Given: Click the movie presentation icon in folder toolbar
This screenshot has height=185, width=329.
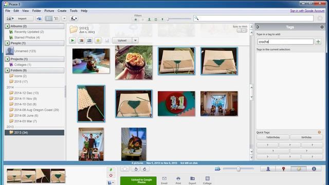Looking at the screenshot, I should 89,41.
